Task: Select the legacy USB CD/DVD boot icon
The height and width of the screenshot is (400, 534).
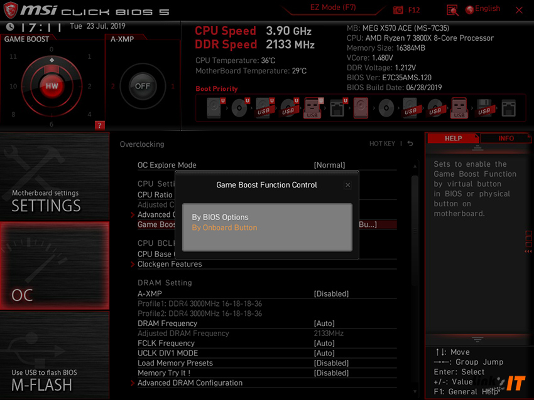Action: tap(435, 108)
